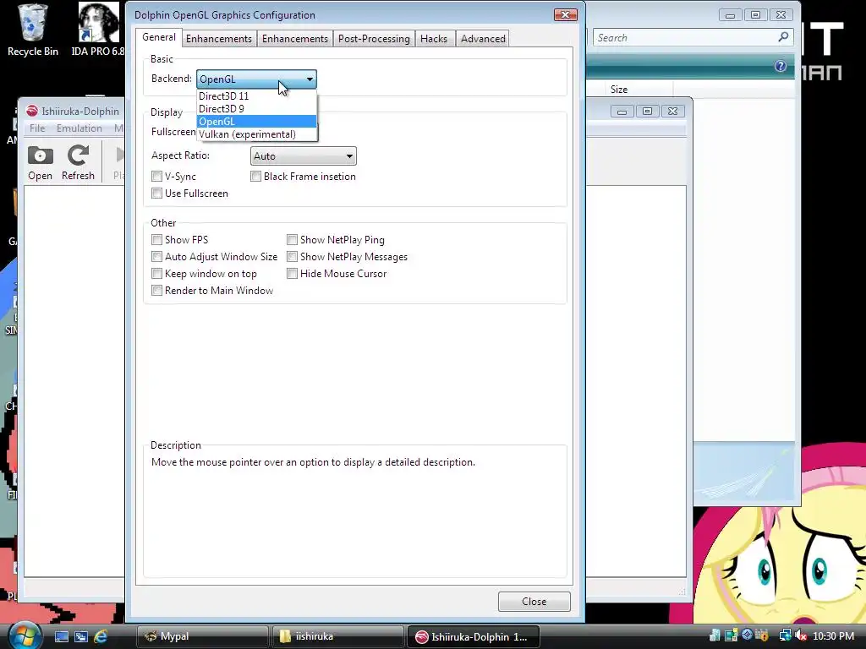Viewport: 866px width, 649px height.
Task: Click the Close button in the dialog
Action: [x=534, y=602]
